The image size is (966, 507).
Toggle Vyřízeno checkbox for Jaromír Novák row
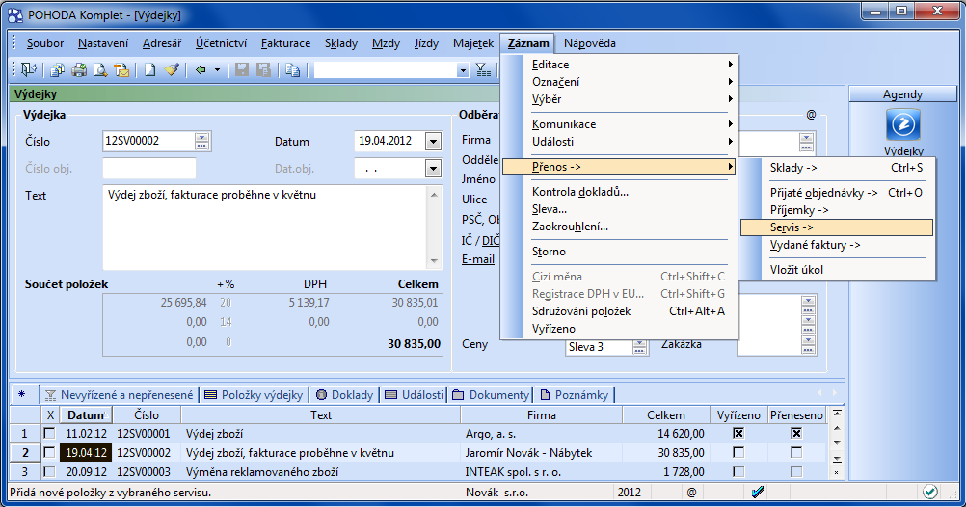[x=738, y=453]
